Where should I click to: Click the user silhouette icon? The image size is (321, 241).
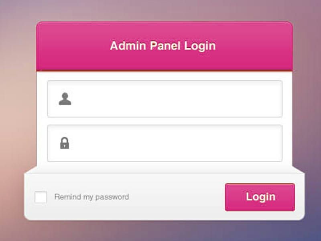(x=65, y=99)
